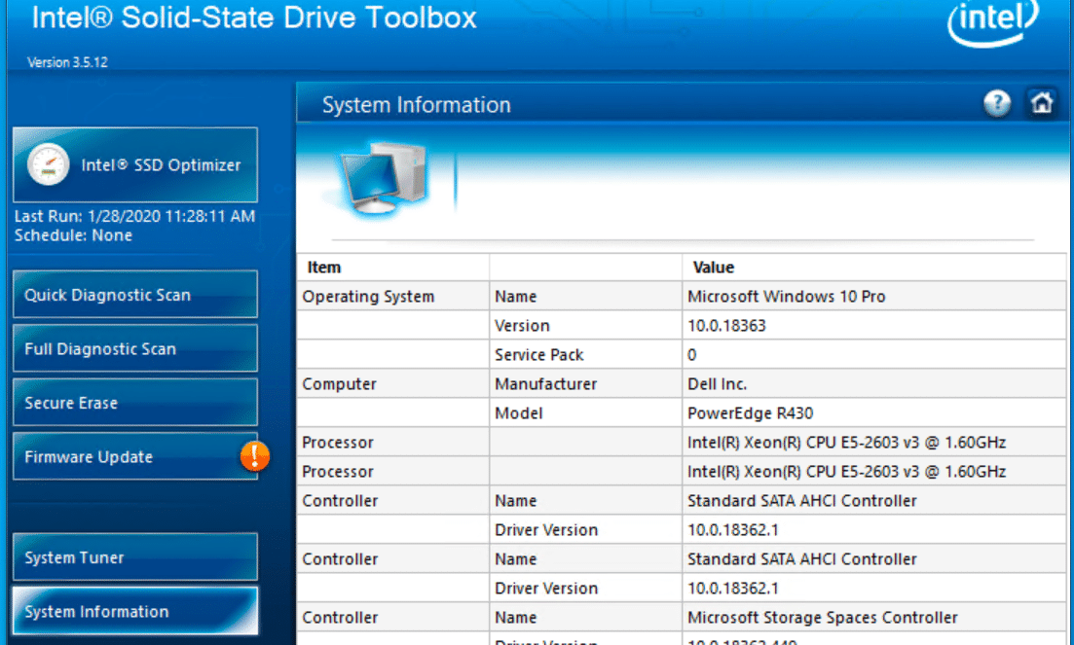Click the PowerEdge R430 value

click(750, 413)
